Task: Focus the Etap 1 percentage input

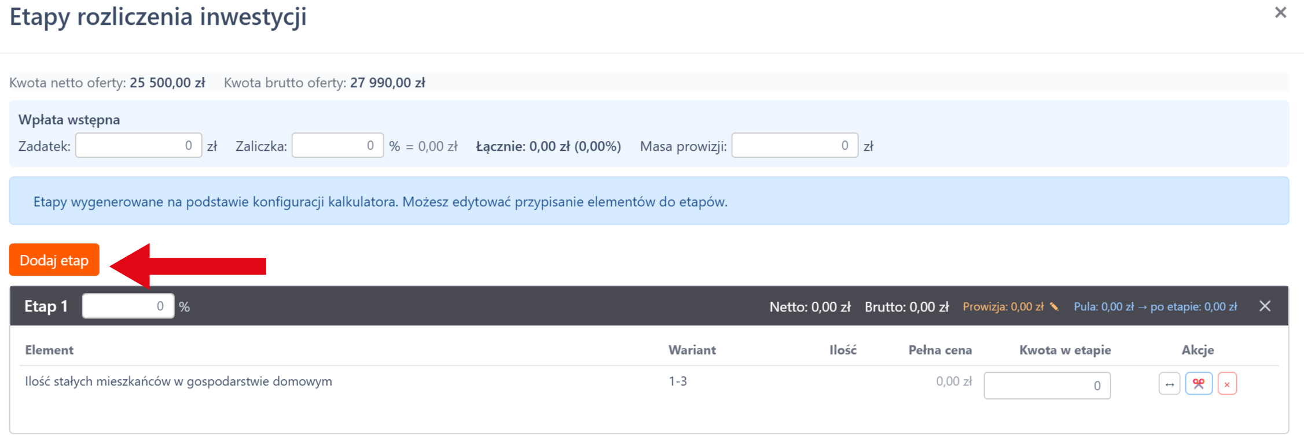Action: pos(128,306)
